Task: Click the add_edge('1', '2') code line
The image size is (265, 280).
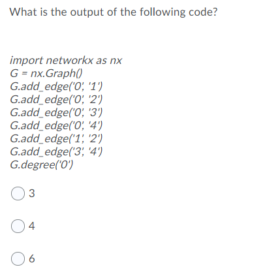Action: point(56,139)
